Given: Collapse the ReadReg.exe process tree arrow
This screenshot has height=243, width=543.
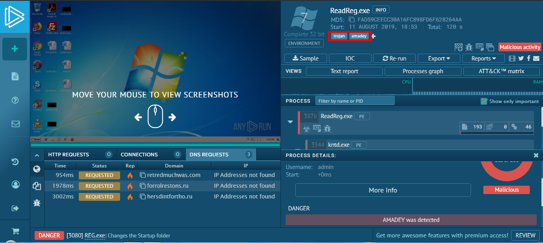Looking at the screenshot, I should click(290, 122).
